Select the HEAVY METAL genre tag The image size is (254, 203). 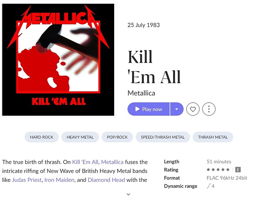point(80,137)
